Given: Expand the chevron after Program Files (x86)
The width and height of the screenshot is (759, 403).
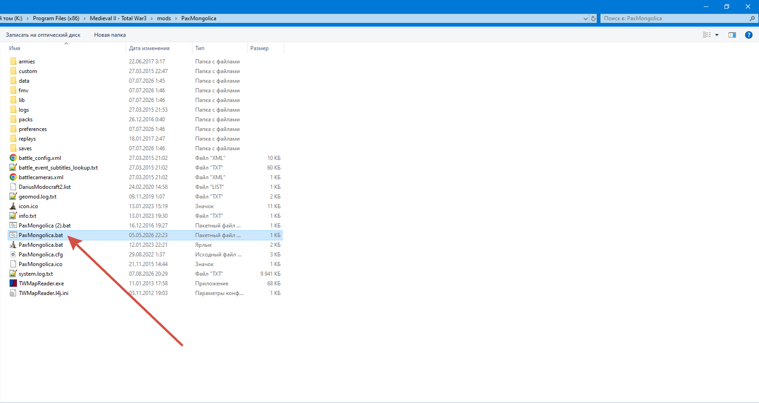Looking at the screenshot, I should (x=85, y=18).
